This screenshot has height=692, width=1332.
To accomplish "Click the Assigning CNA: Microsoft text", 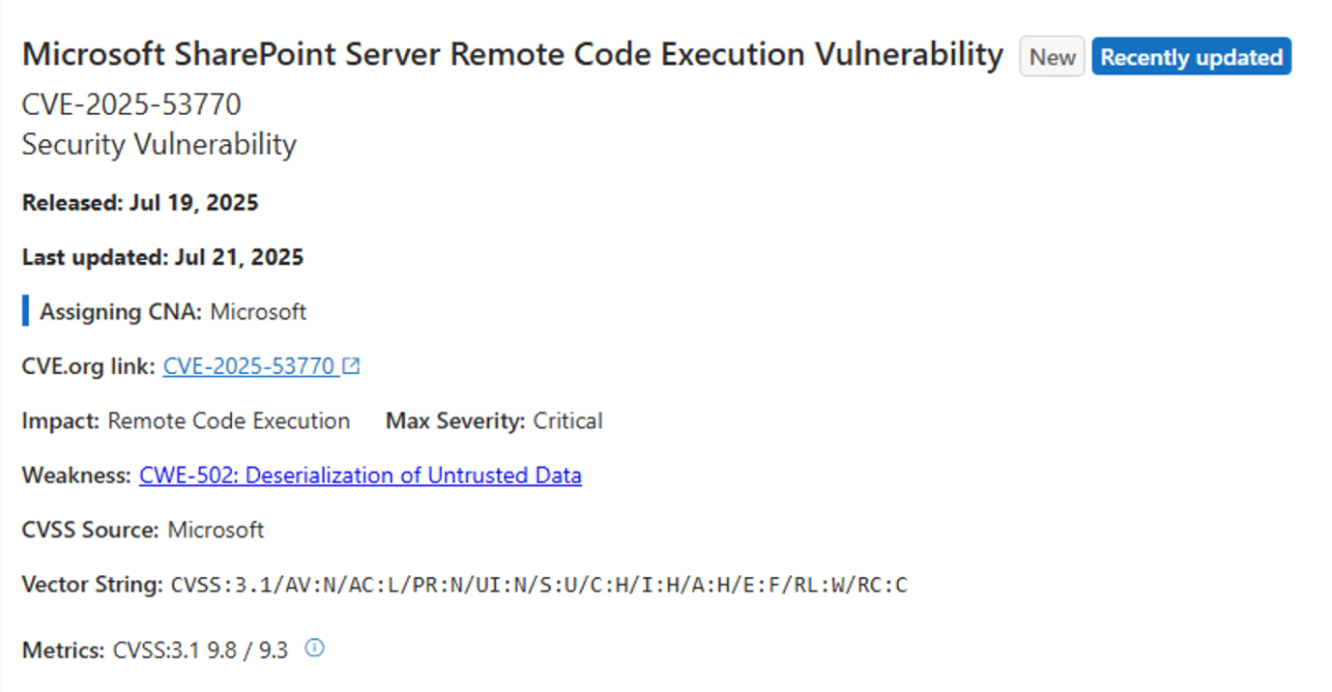I will pyautogui.click(x=173, y=311).
